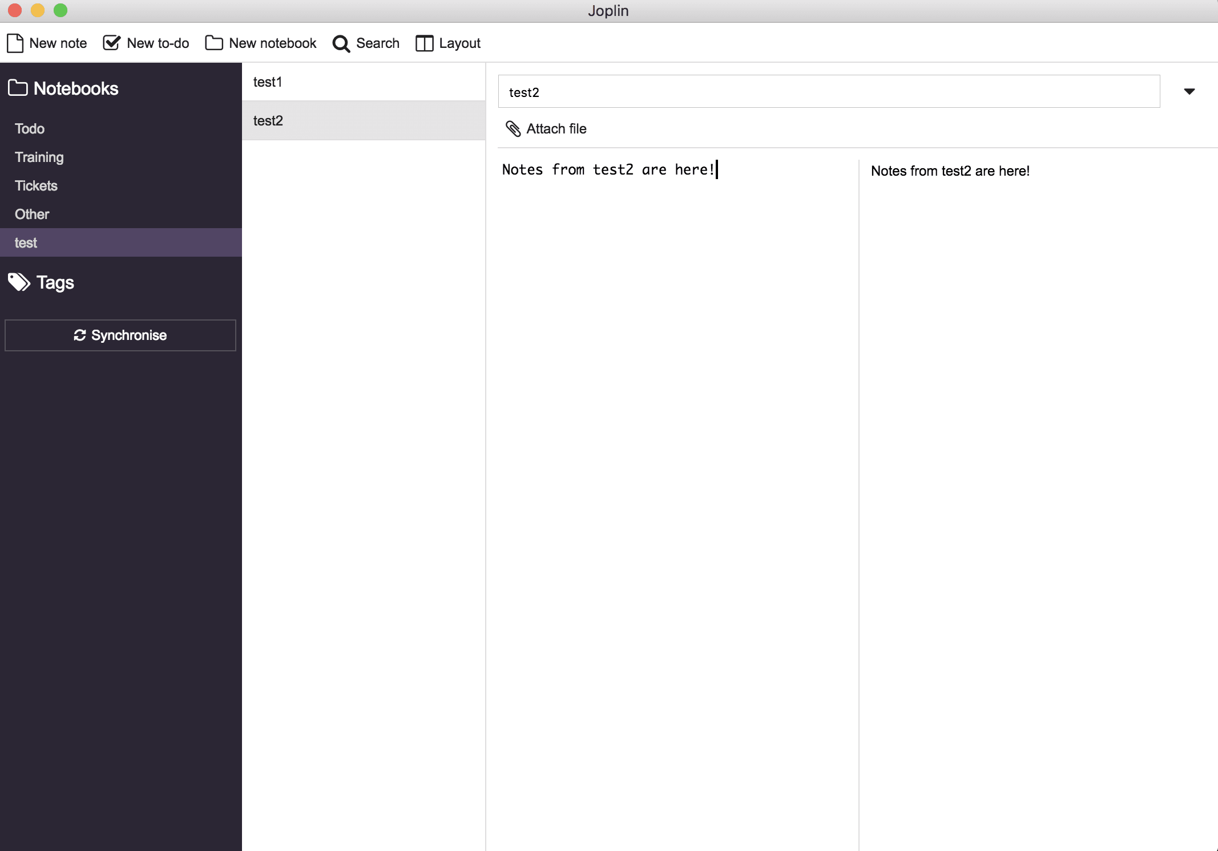Click the New notebook icon

pos(215,43)
